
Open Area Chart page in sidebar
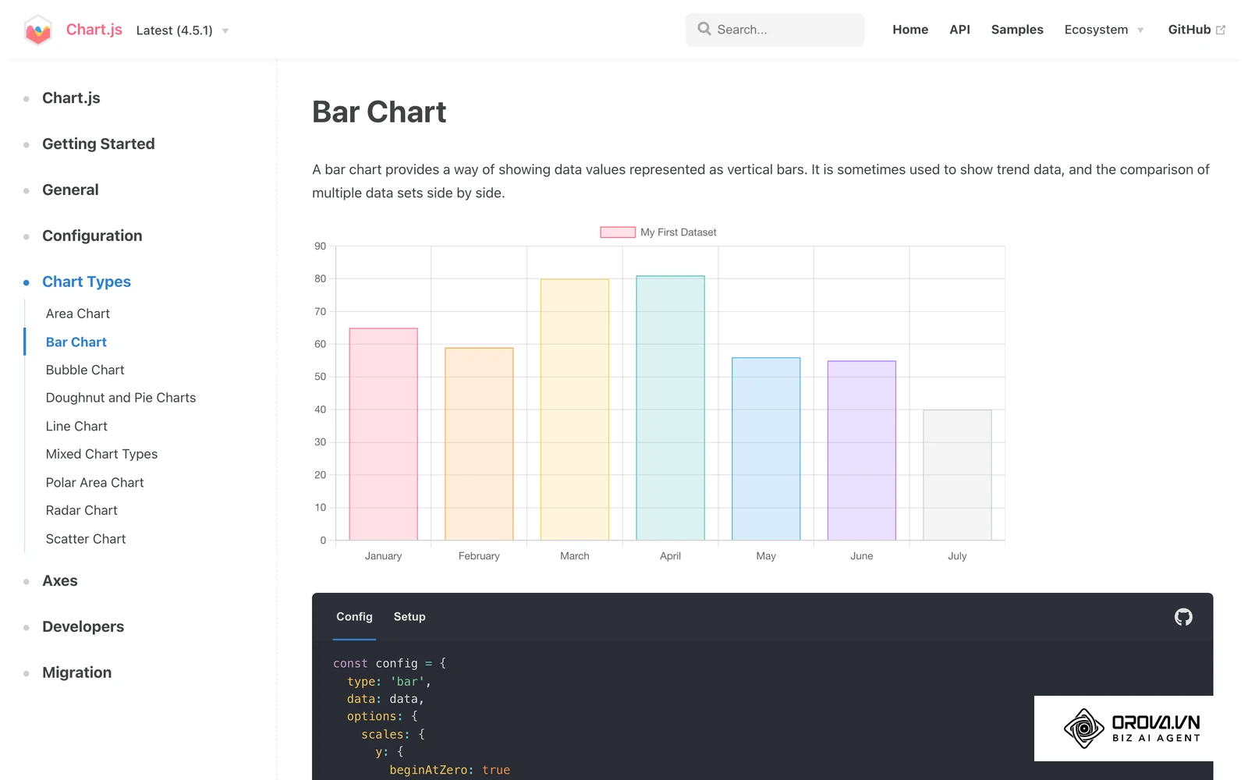click(x=78, y=314)
